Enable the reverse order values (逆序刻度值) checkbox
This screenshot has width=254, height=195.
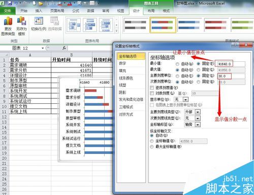(x=152, y=88)
